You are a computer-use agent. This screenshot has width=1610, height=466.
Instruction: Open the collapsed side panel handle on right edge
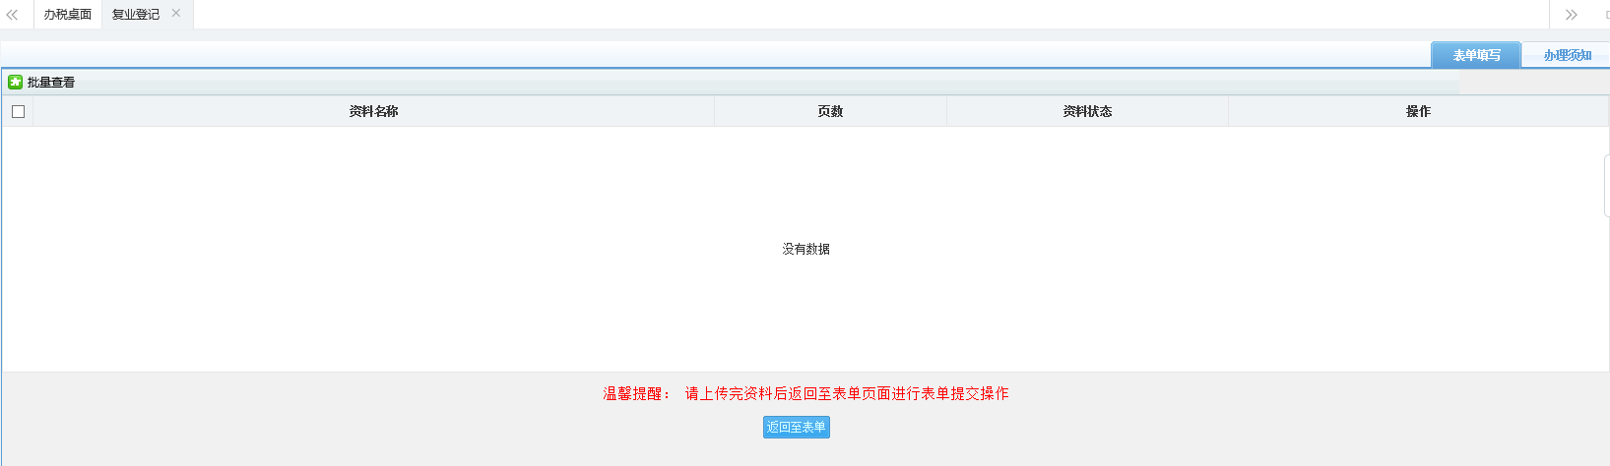coord(1606,186)
